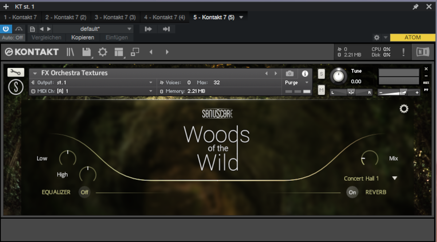Toggle Auto: Off automation mode
Screen dimensions: 437x242
(12, 38)
